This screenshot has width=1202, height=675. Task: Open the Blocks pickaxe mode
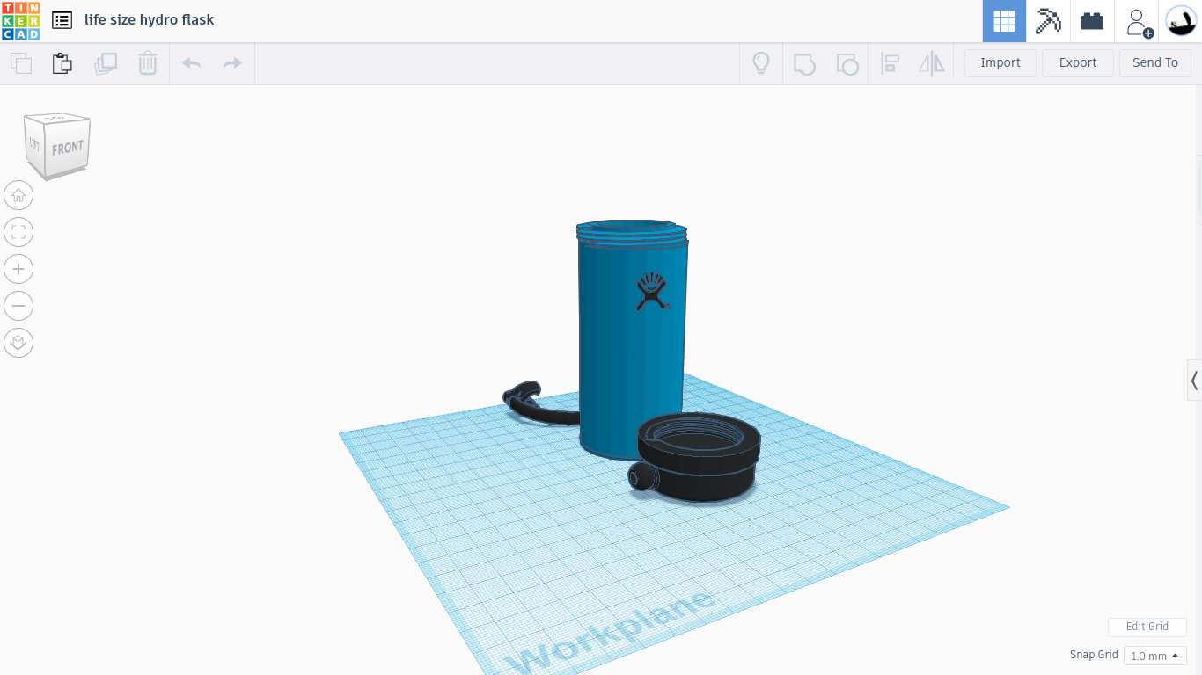click(x=1048, y=21)
